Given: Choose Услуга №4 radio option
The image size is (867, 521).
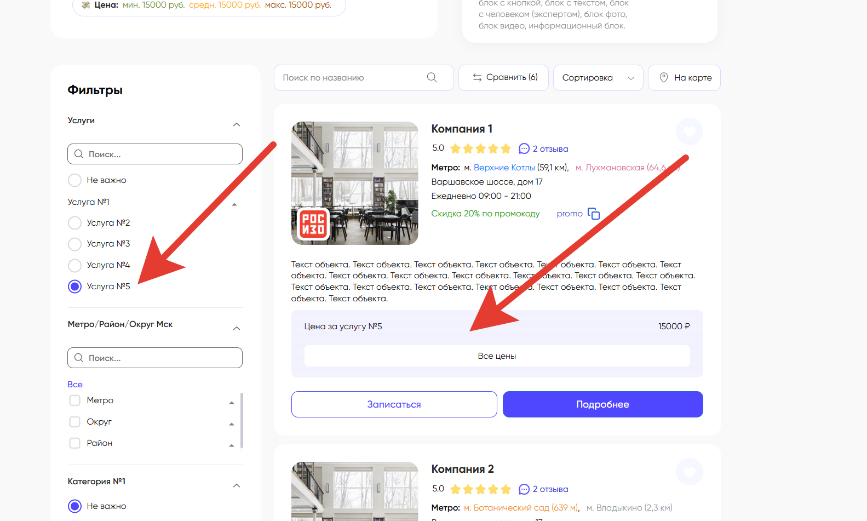Looking at the screenshot, I should pos(74,266).
